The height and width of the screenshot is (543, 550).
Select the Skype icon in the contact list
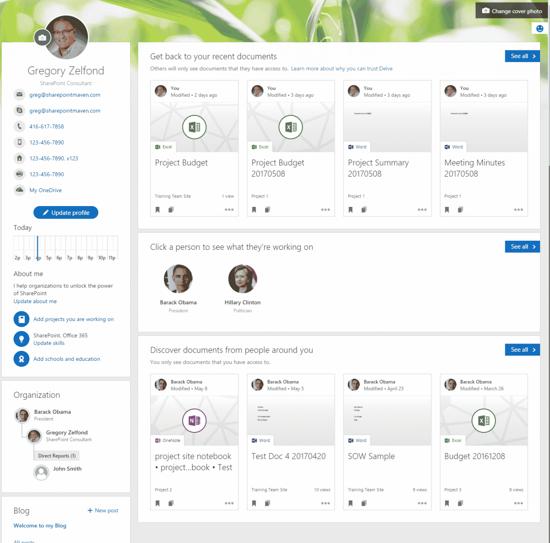[20, 111]
